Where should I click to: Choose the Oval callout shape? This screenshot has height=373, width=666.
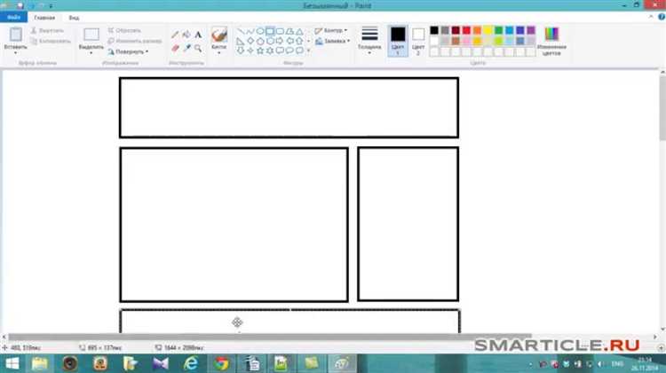(289, 51)
